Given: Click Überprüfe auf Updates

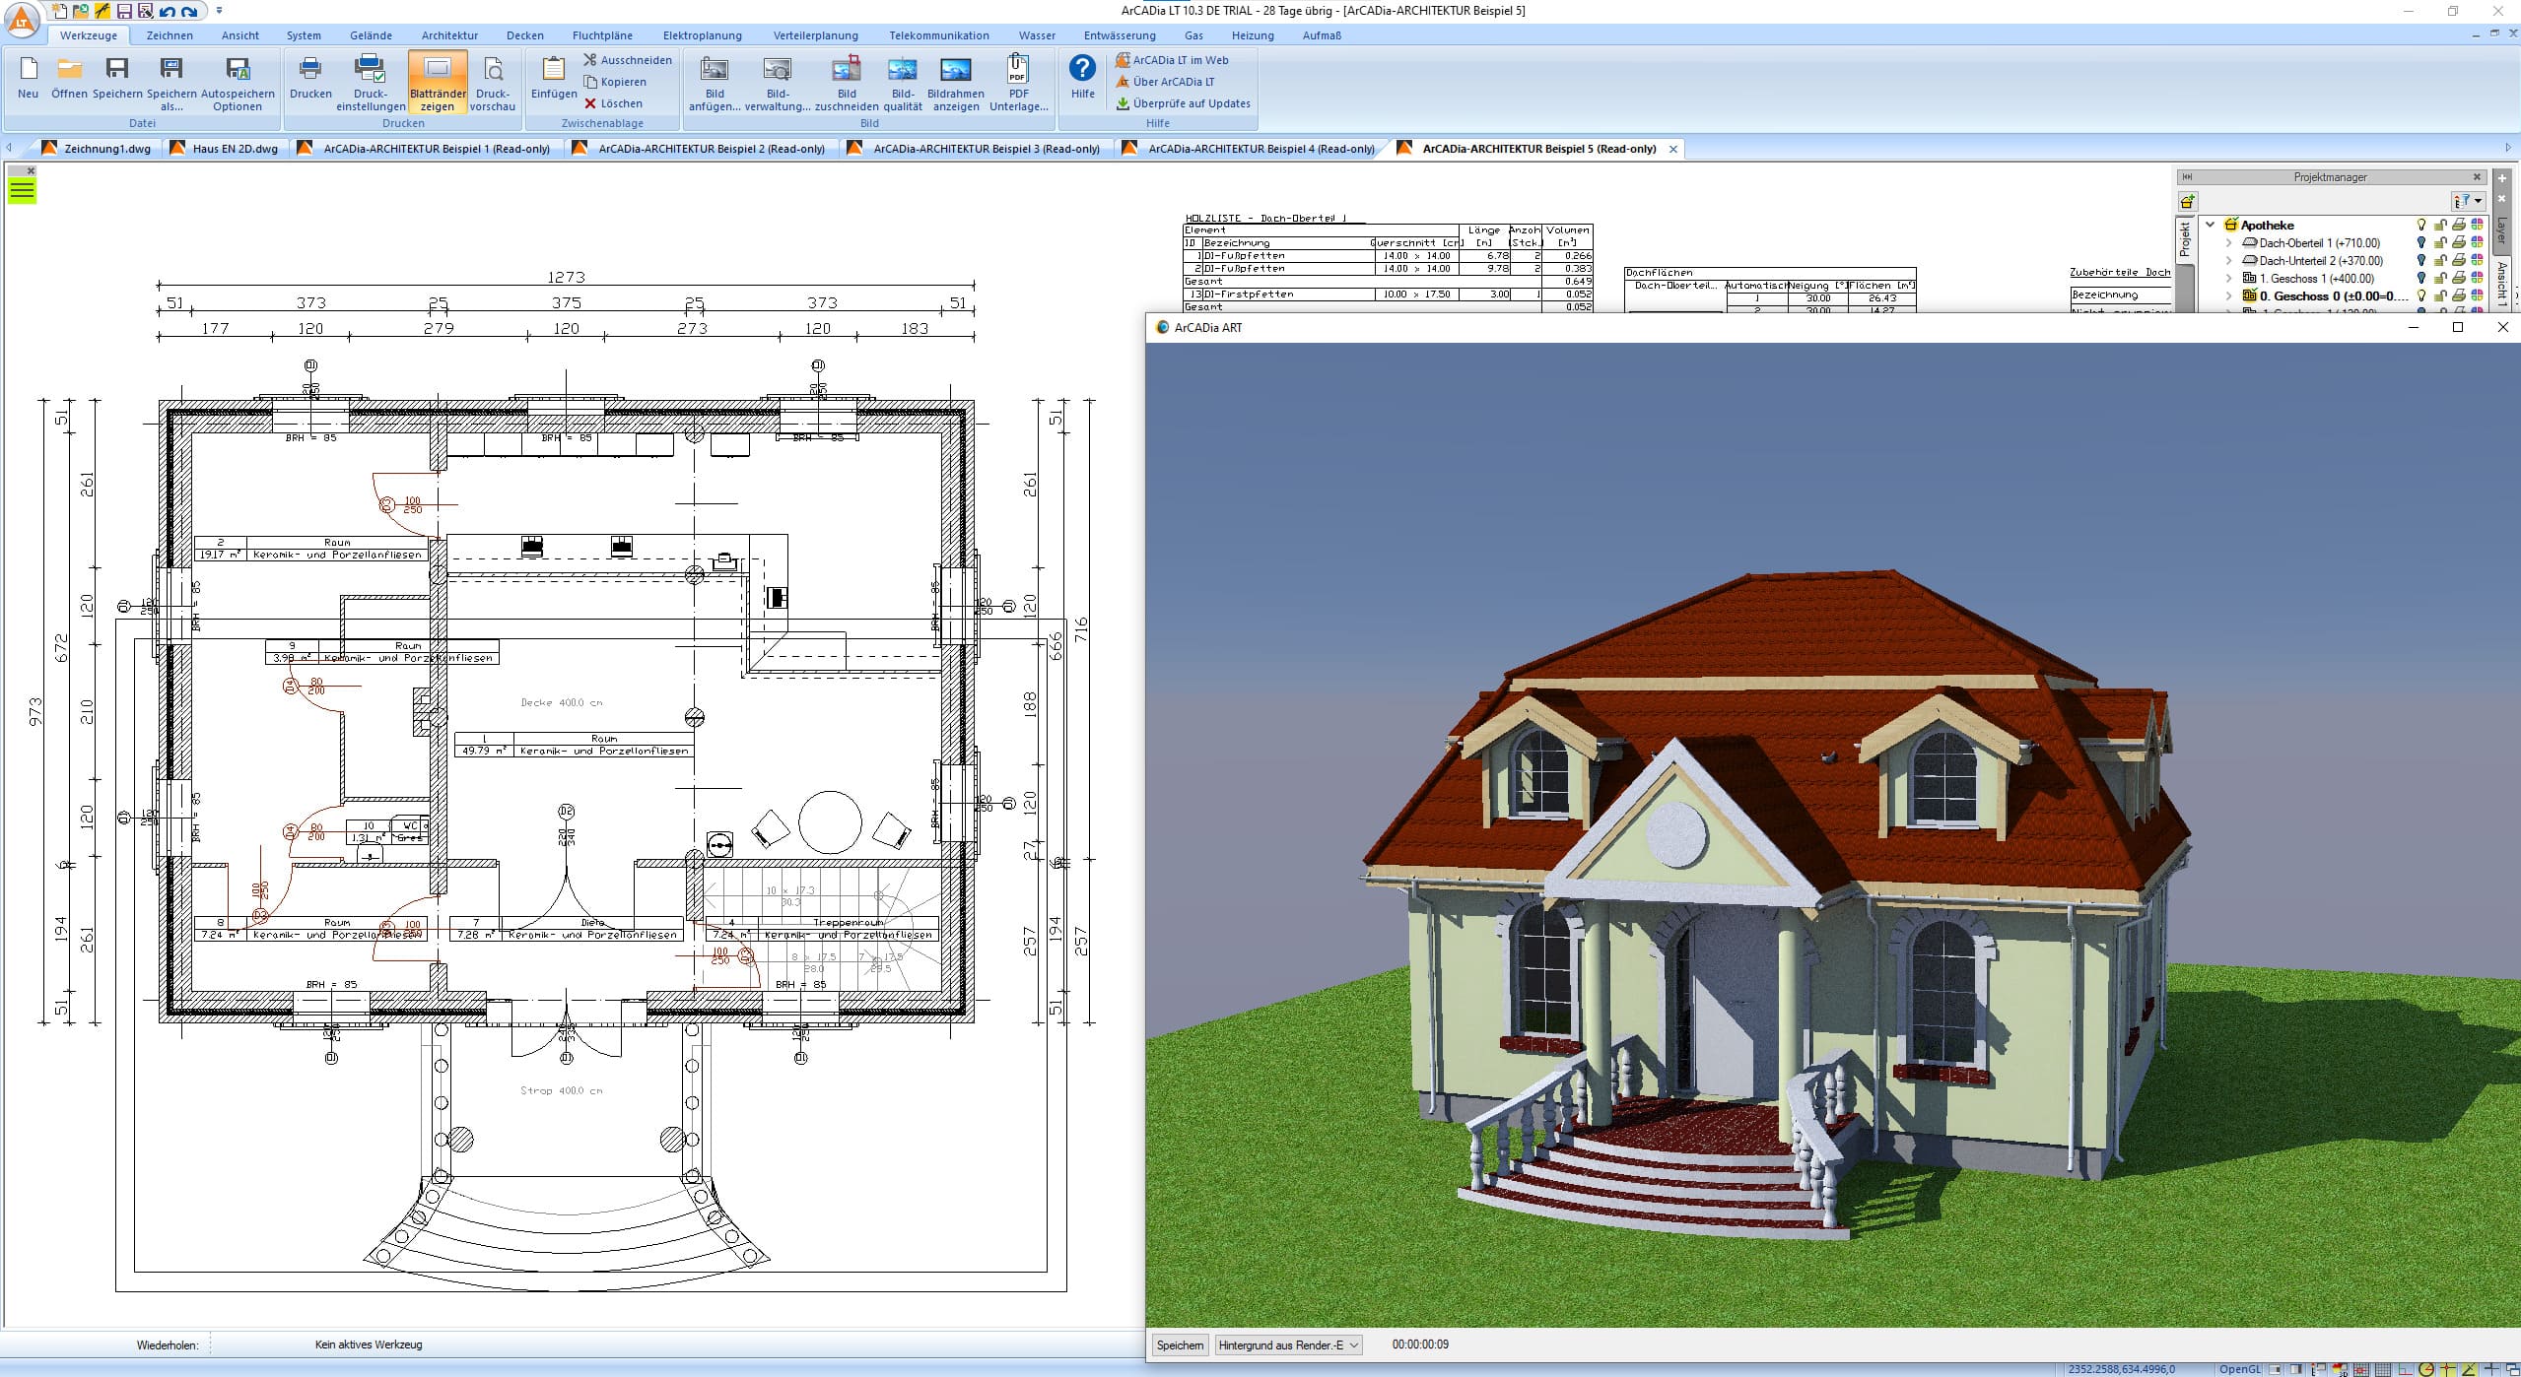Looking at the screenshot, I should pyautogui.click(x=1183, y=103).
